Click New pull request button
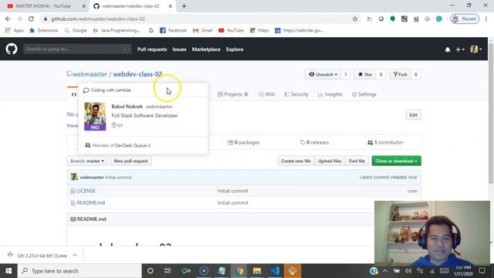 130,161
